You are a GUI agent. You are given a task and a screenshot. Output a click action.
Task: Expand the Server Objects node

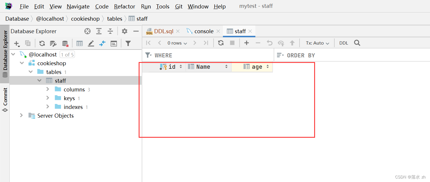pos(21,115)
